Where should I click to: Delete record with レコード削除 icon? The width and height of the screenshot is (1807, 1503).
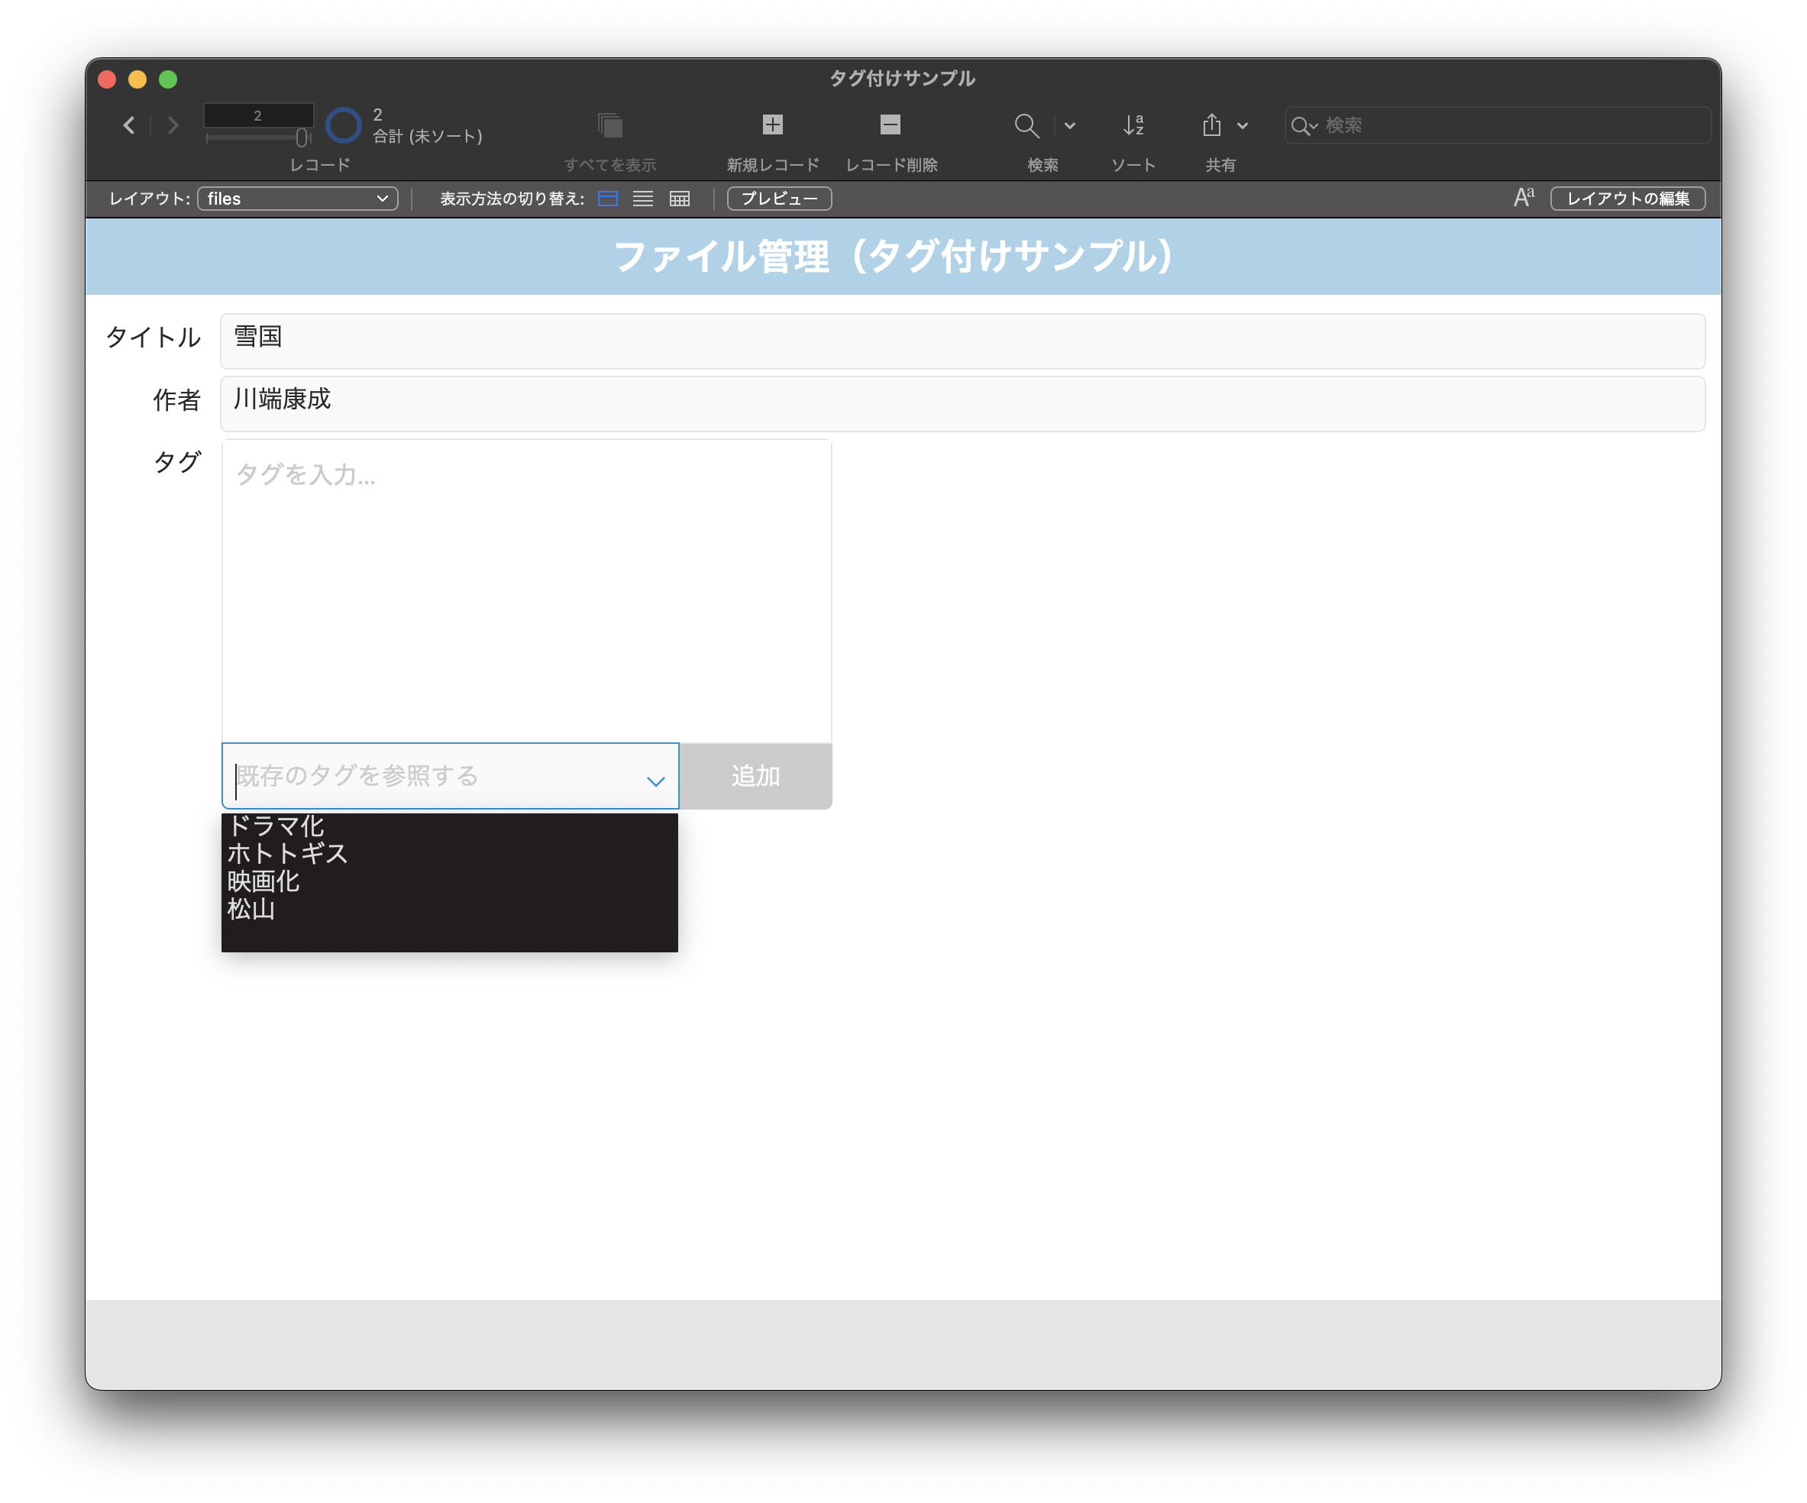(x=891, y=124)
